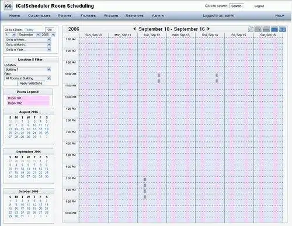Open the September month dropdown

pos(29,34)
